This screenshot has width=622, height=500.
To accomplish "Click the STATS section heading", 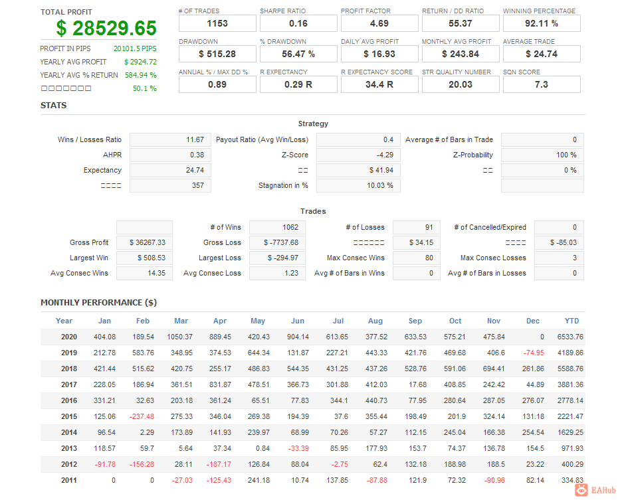I will [x=54, y=106].
